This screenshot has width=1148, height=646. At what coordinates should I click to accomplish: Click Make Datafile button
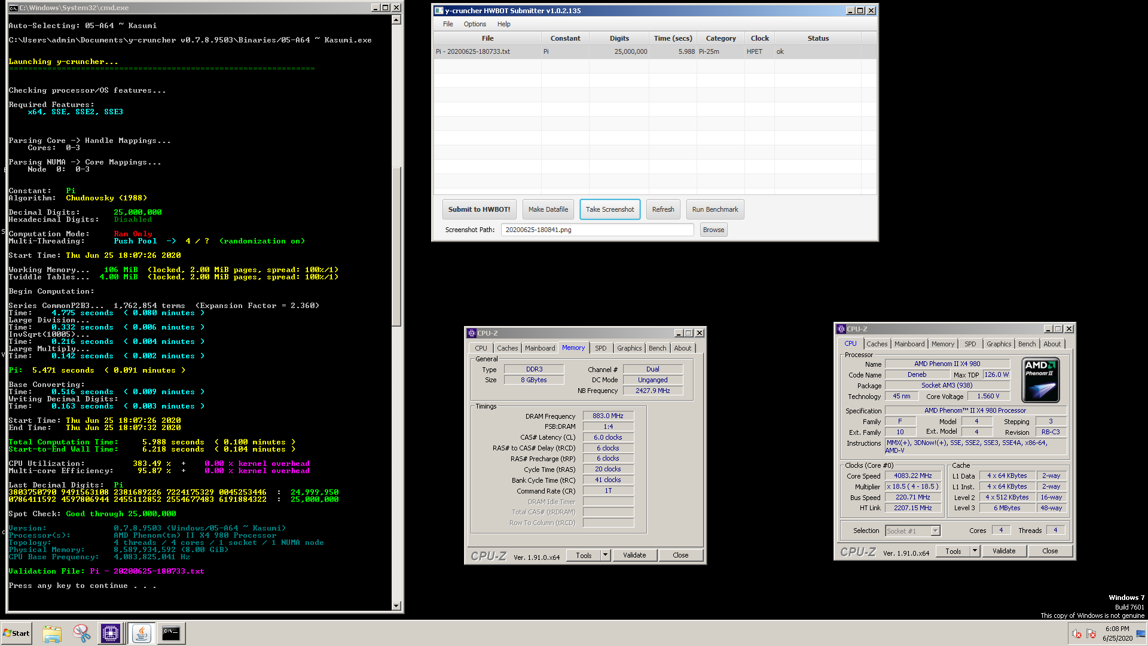pyautogui.click(x=548, y=209)
